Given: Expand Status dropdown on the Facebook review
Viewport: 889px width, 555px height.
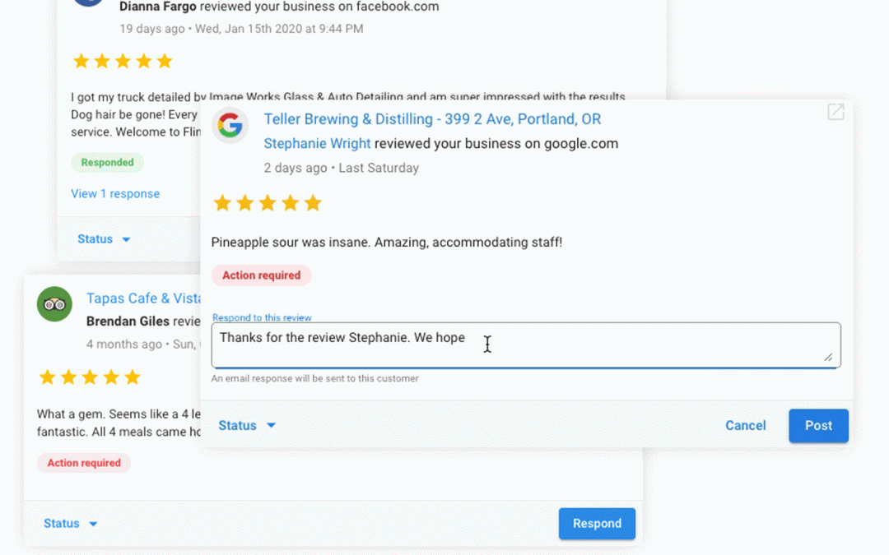Looking at the screenshot, I should (x=104, y=239).
